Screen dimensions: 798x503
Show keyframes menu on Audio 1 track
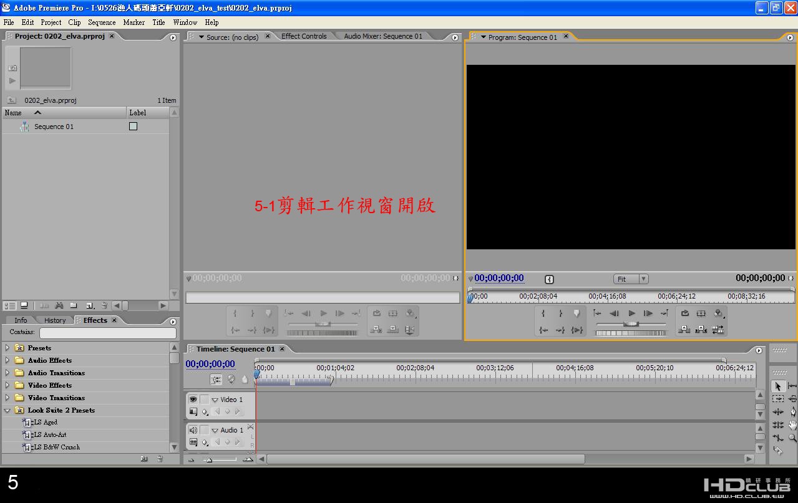pos(205,442)
